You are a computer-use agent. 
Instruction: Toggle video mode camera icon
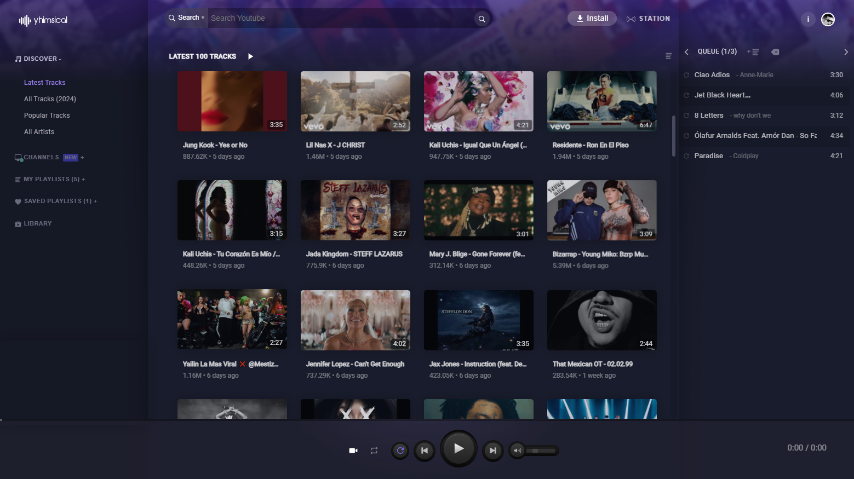click(353, 451)
